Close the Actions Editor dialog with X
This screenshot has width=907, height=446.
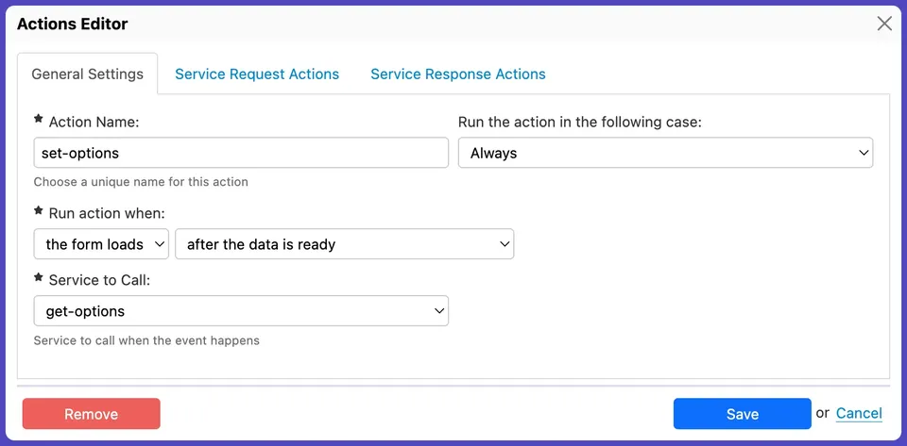tap(884, 24)
